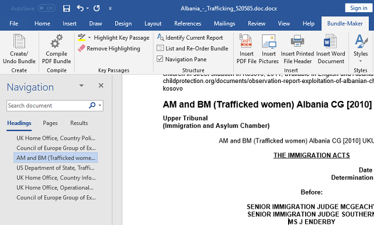Image resolution: width=374 pixels, height=225 pixels.
Task: Click List and Re-Order Bundle icon
Action: (160, 48)
